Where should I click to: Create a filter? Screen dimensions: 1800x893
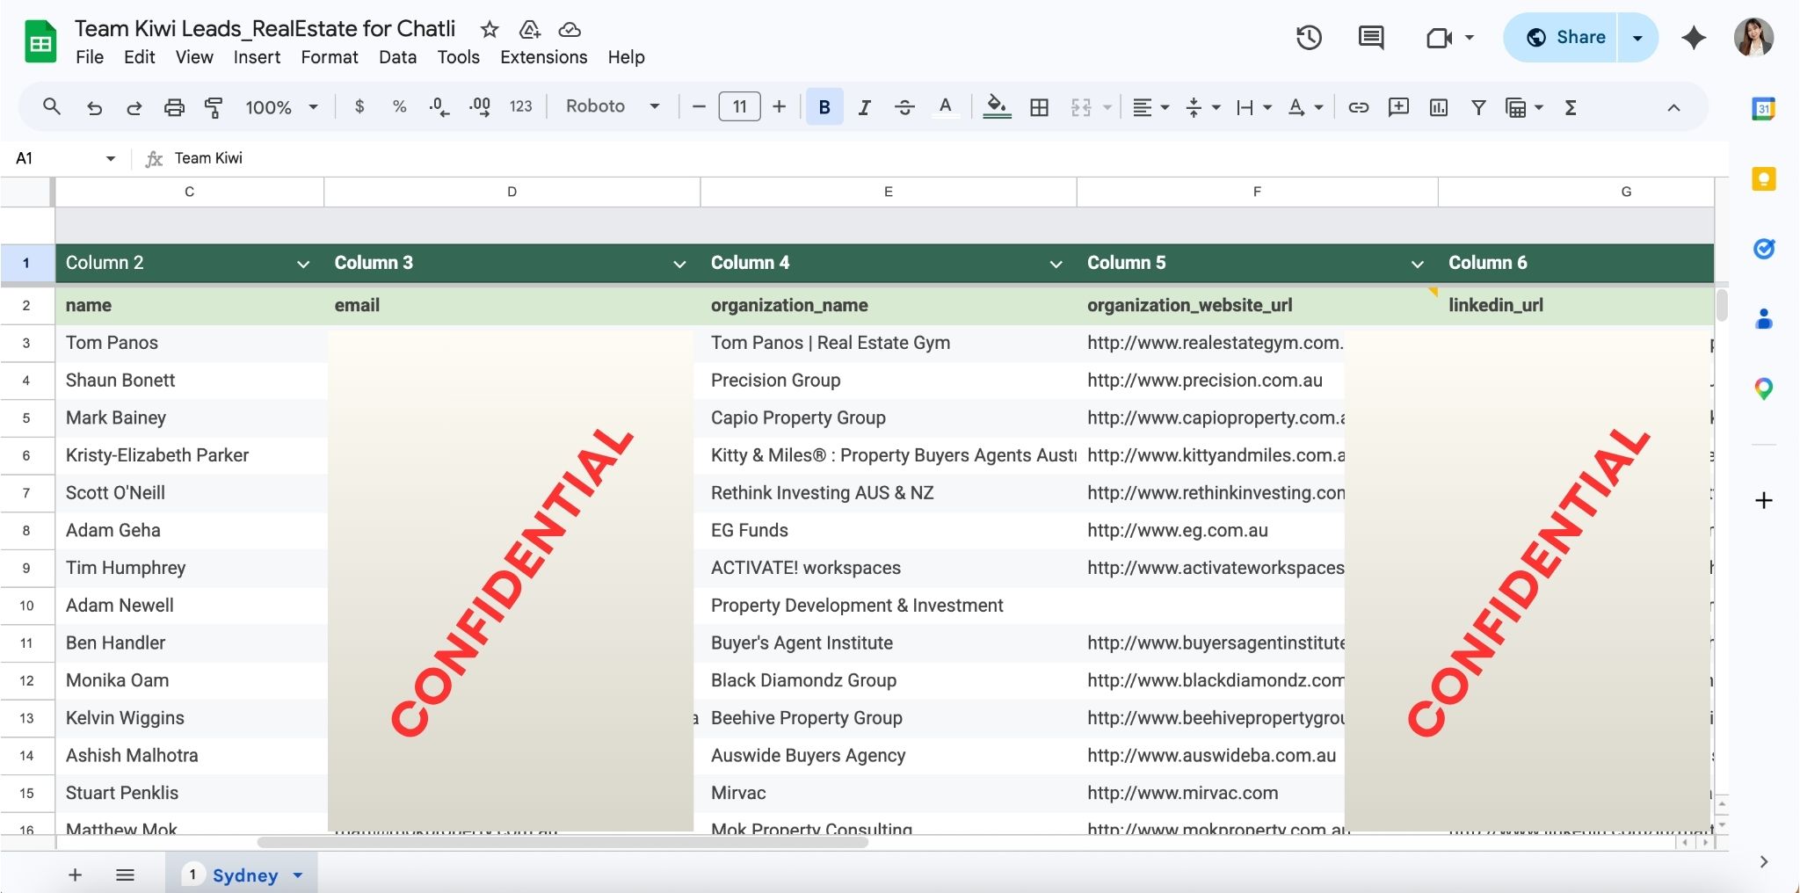point(1478,107)
